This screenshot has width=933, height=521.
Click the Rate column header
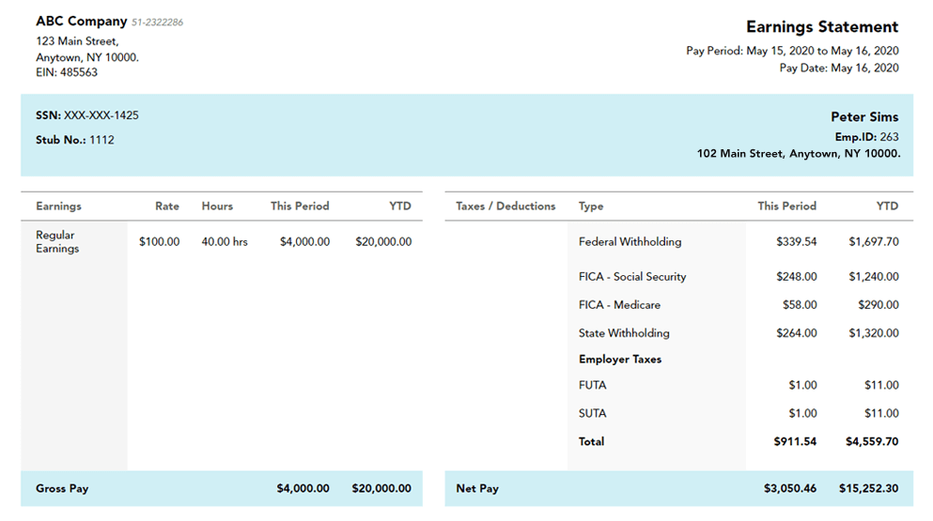pos(167,206)
